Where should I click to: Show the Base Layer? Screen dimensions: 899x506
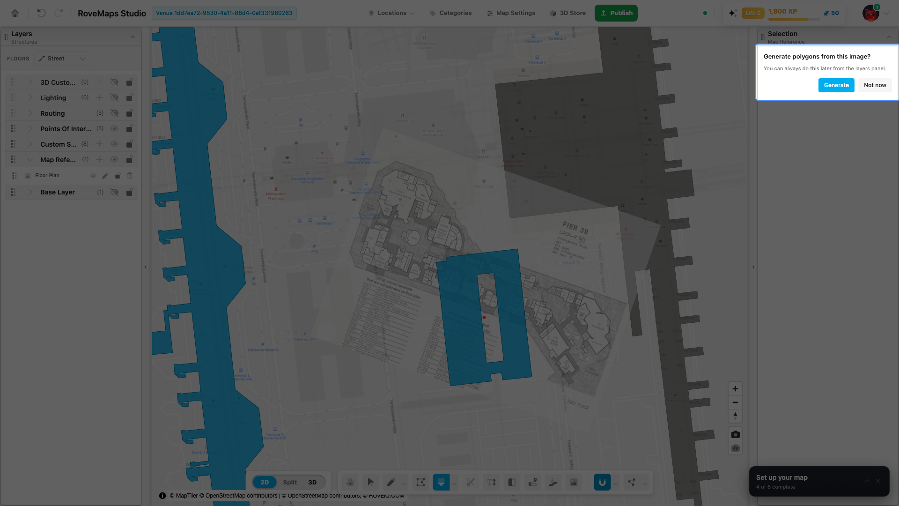[114, 192]
